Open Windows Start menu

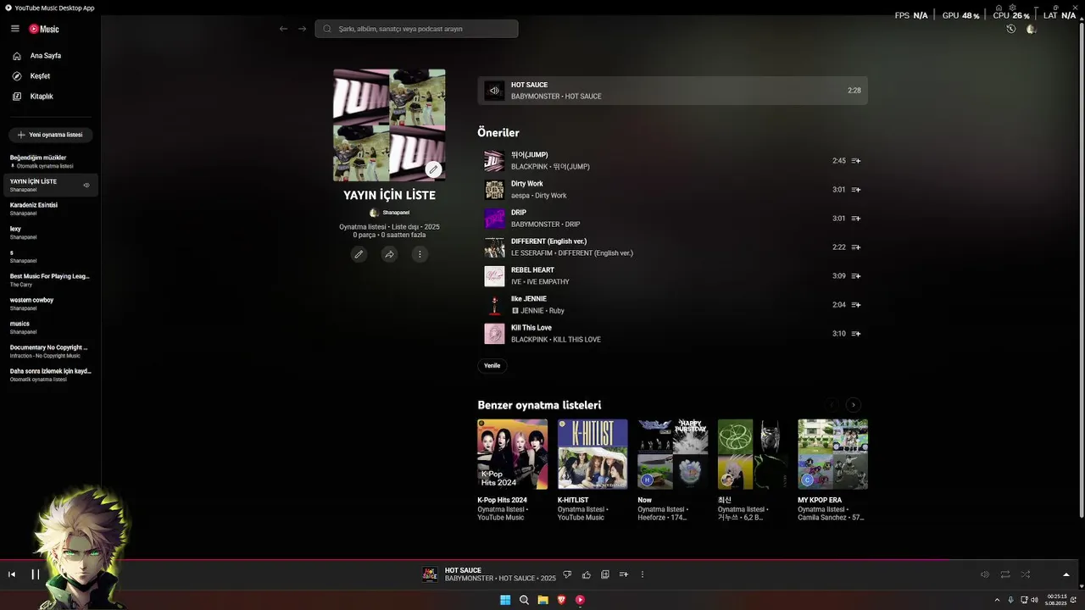click(505, 600)
